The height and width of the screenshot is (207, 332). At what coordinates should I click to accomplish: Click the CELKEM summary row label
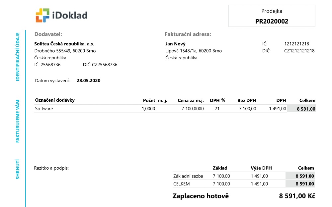182,184
